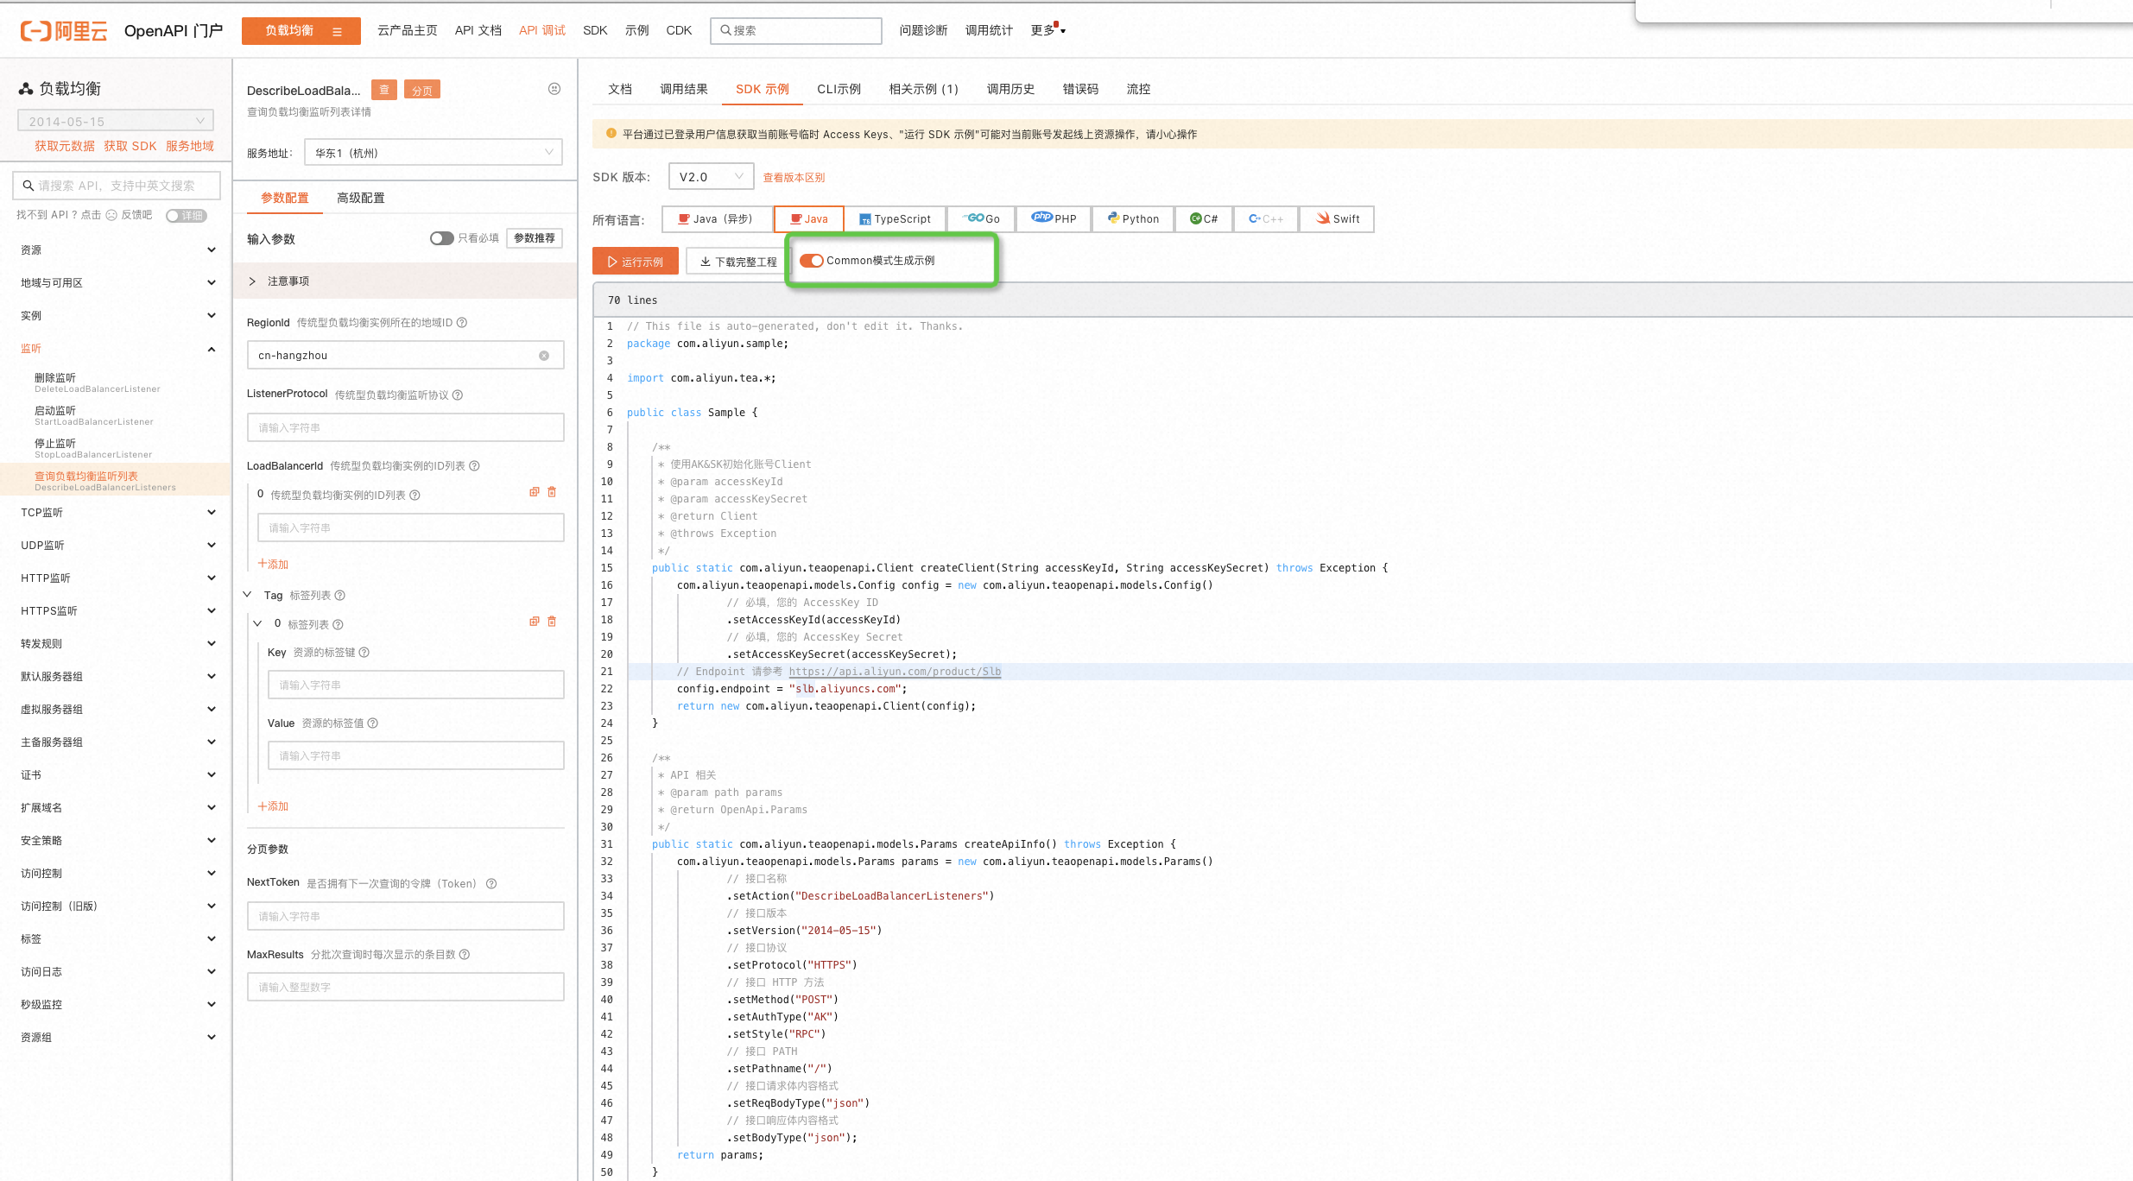Show help icon next to LoadBalancerId
Viewport: 2133px width, 1181px height.
474,466
